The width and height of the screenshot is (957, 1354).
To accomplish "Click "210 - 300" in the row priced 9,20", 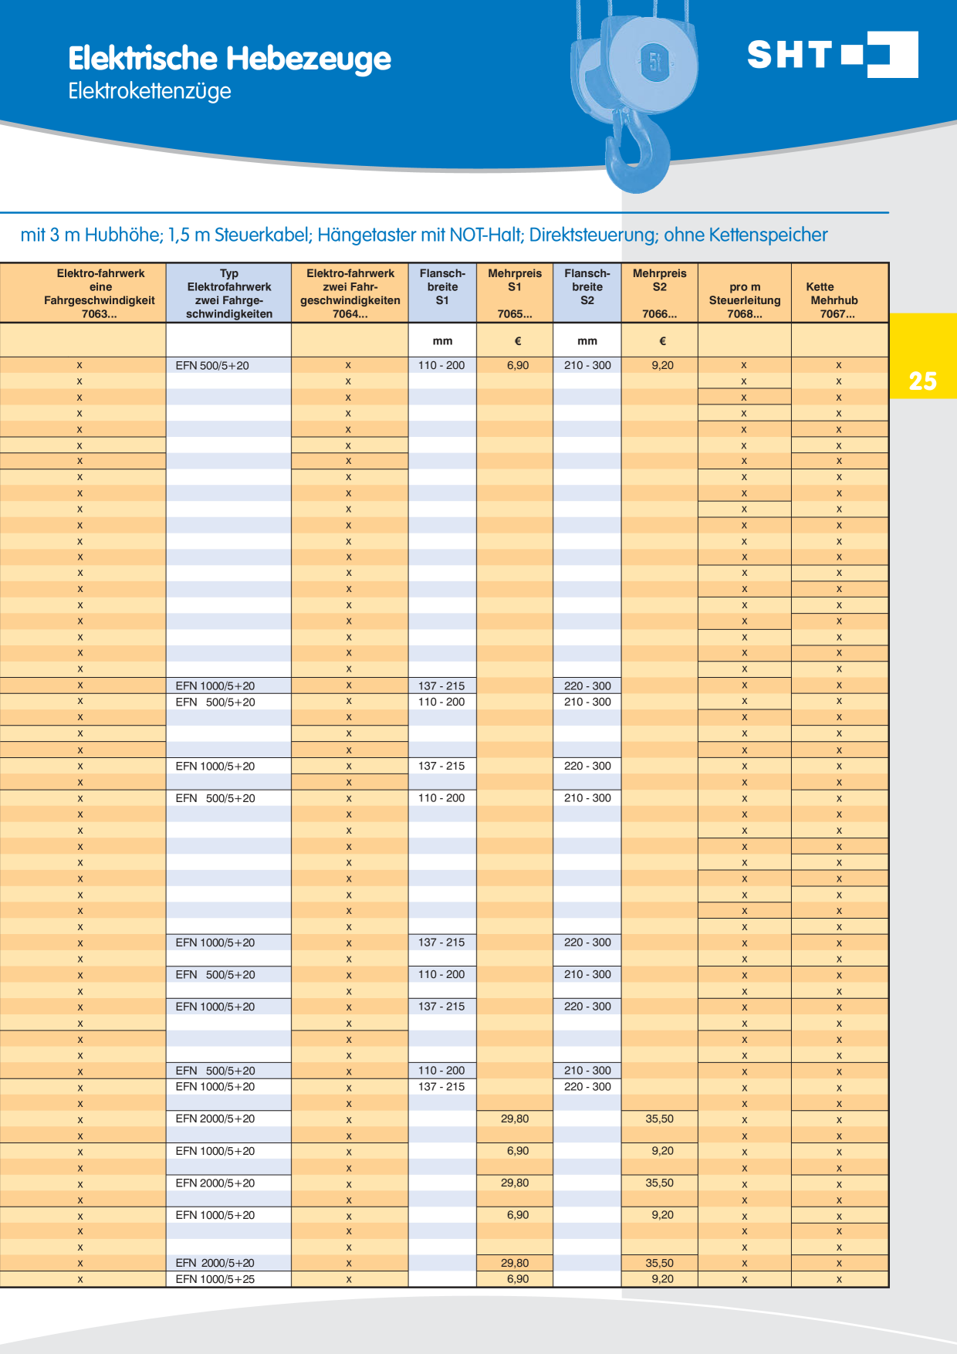I will pyautogui.click(x=587, y=365).
